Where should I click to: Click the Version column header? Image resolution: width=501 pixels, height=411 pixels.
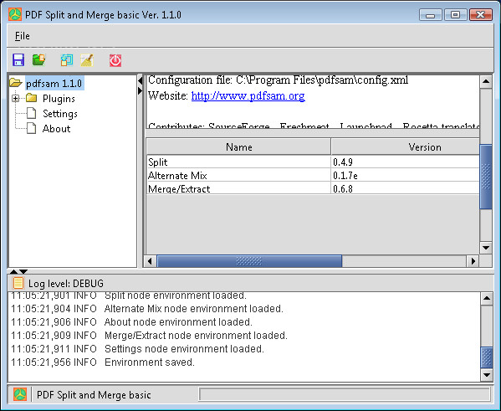point(406,146)
